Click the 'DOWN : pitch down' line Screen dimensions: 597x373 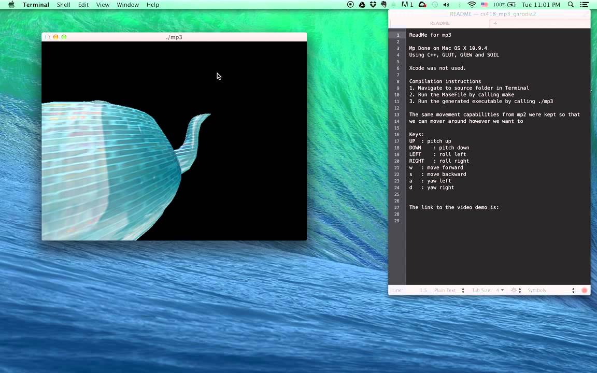tap(439, 148)
